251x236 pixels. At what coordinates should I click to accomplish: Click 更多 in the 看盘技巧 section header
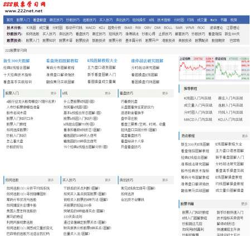click(x=165, y=93)
